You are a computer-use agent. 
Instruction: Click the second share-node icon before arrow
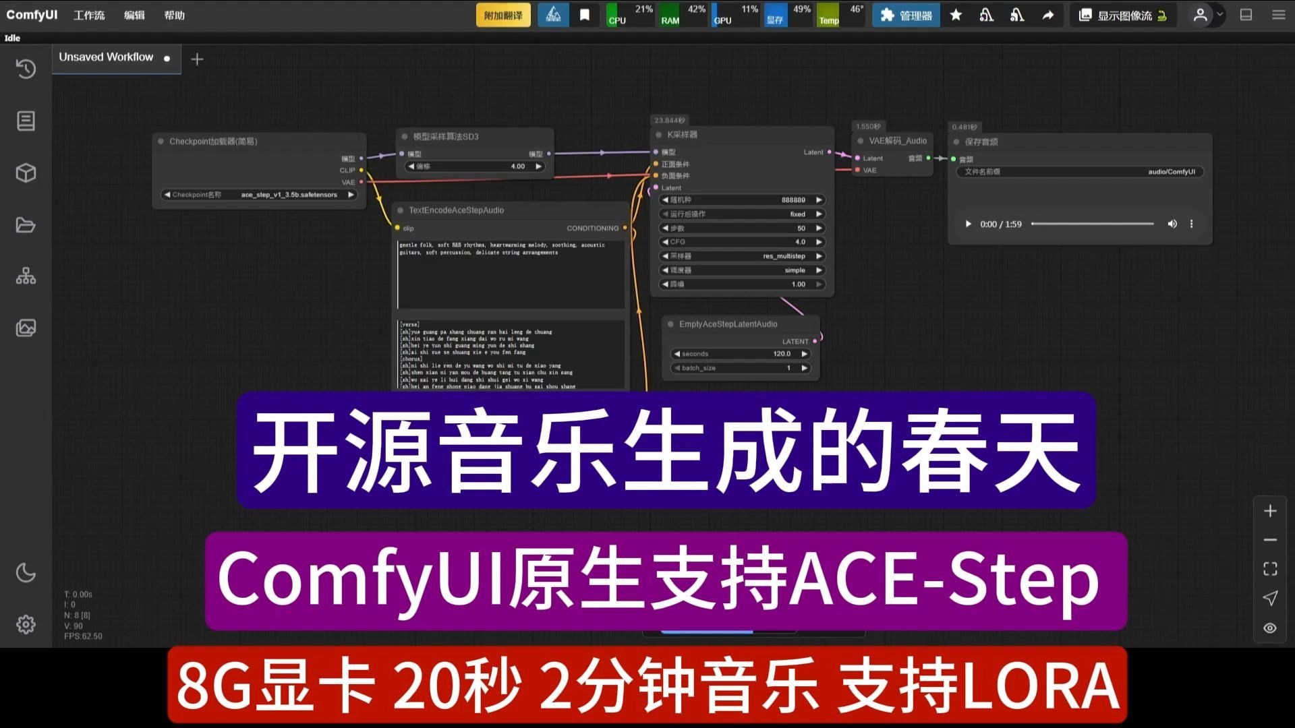[x=1017, y=15]
